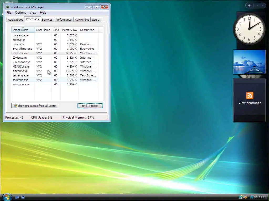Sort by the Memory column header
This screenshot has width=269, height=201.
[69, 30]
